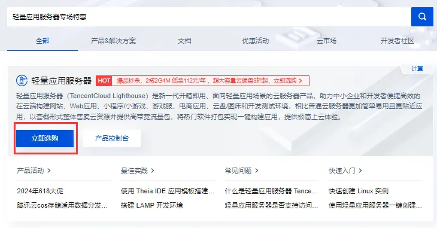Switch to the 优惠活动 tab
The width and height of the screenshot is (437, 228).
click(255, 41)
